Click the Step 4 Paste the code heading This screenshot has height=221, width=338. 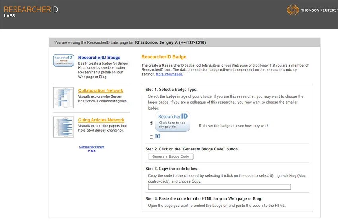point(204,199)
